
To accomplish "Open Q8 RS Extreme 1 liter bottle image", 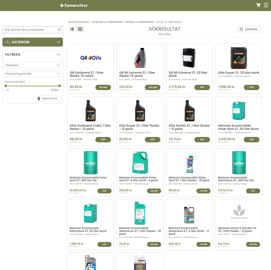I will point(140,58).
